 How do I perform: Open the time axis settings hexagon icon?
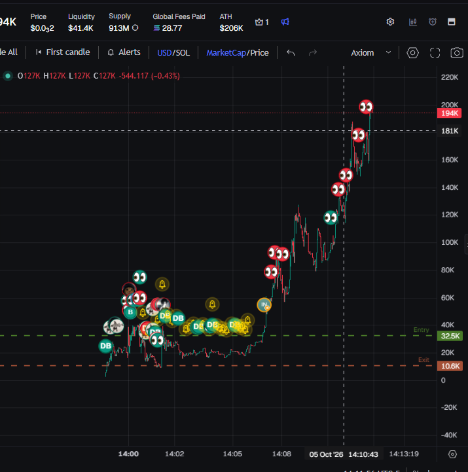coord(453,454)
